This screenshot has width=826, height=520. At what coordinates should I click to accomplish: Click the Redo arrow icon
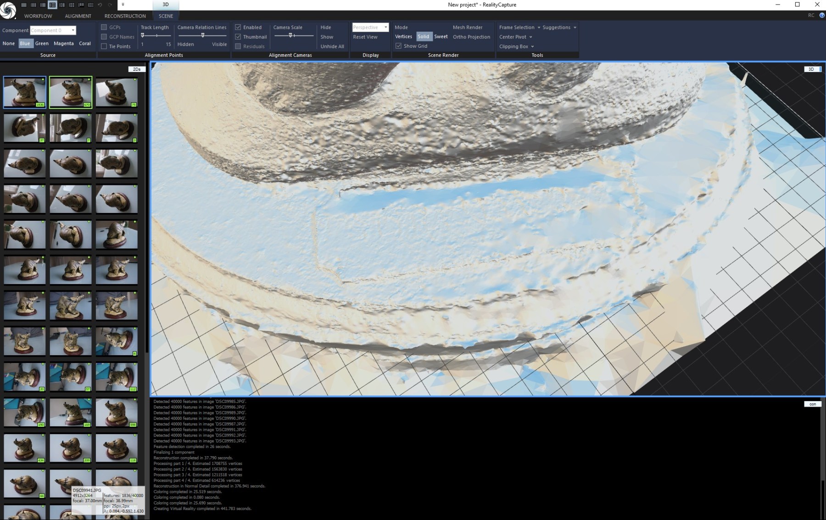pyautogui.click(x=110, y=5)
